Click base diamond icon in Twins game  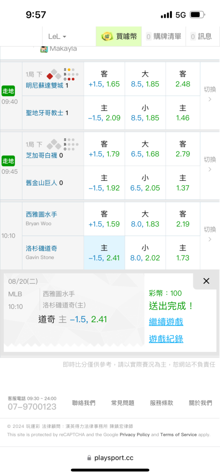click(54, 74)
